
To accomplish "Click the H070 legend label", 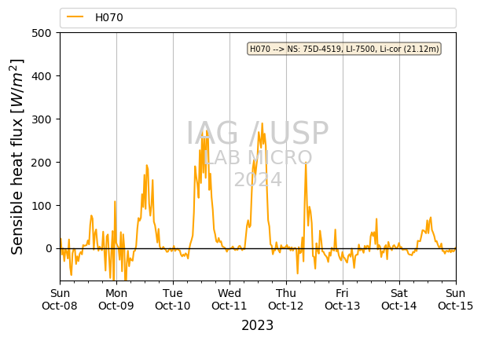I will (109, 17).
